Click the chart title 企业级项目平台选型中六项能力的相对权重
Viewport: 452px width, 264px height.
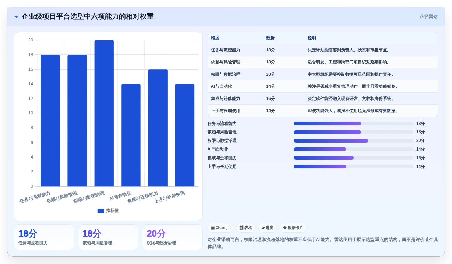point(88,17)
